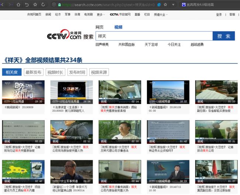Open the 祥天涉嫌传销案：揭秘 title link
Viewport: 240px width, 195px height.
point(119,109)
